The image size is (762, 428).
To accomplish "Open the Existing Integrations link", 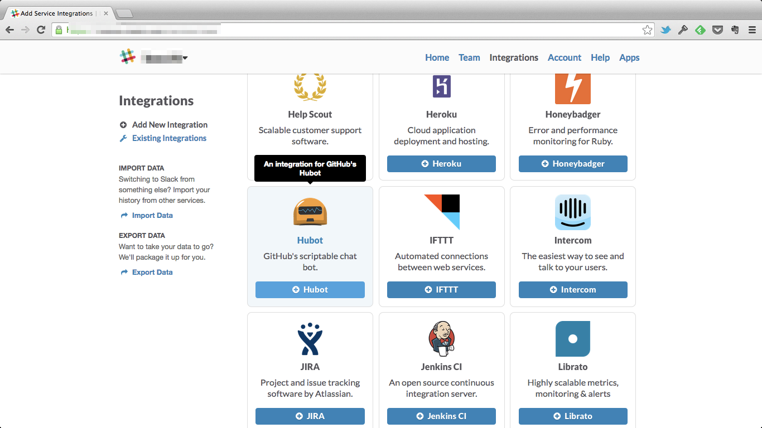I will [x=169, y=138].
